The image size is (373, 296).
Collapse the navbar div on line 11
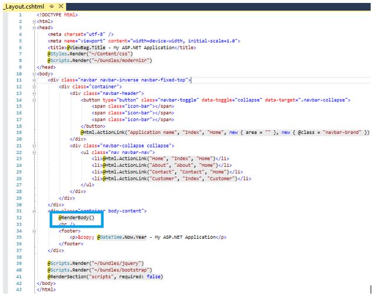coord(34,80)
